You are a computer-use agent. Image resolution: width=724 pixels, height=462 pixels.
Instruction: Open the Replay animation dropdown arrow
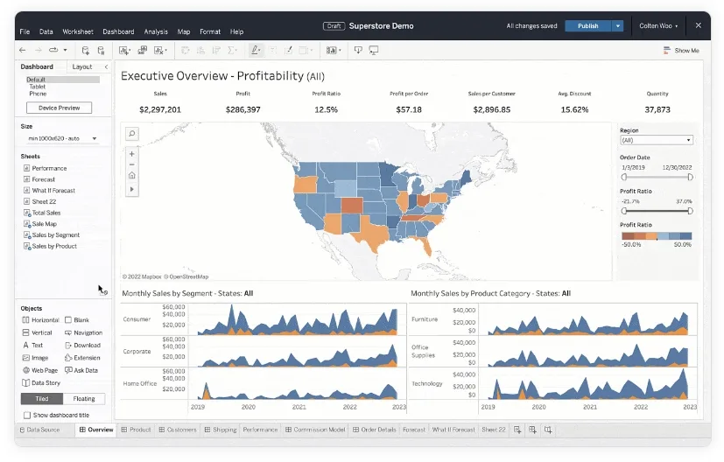[65, 50]
